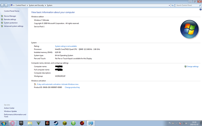Open File Explorer folder taskbar icon
This screenshot has height=126, width=202.
click(x=30, y=123)
